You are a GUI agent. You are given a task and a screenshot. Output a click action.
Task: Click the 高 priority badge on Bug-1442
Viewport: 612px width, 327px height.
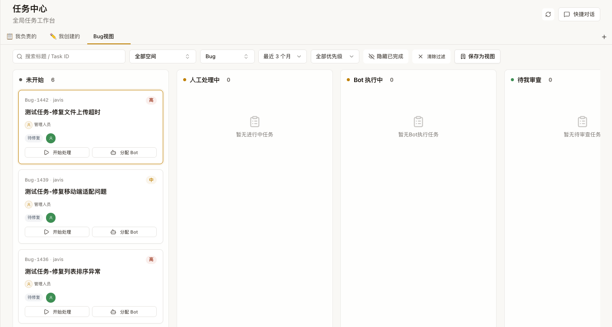click(x=151, y=100)
